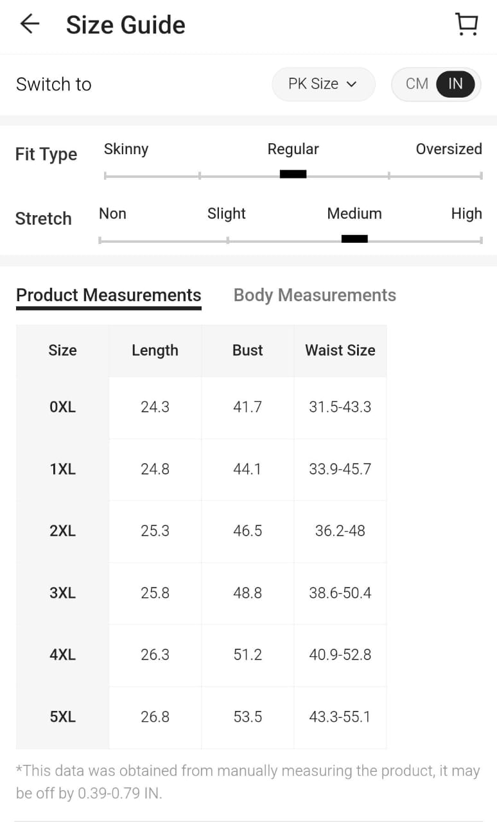Choose the 4XL size row

[x=62, y=655]
